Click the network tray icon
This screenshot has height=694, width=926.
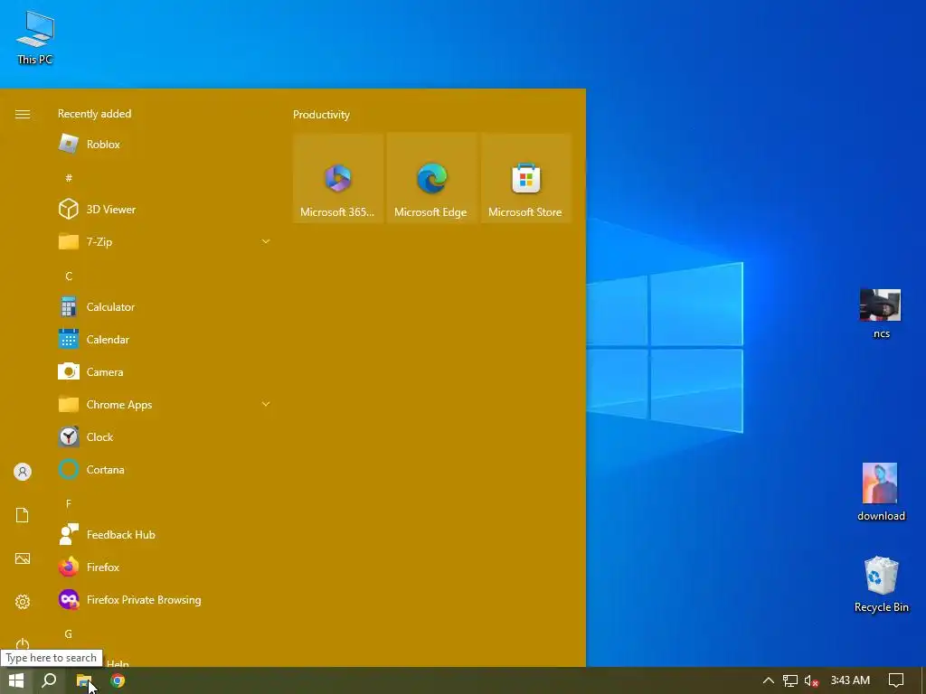click(x=790, y=680)
